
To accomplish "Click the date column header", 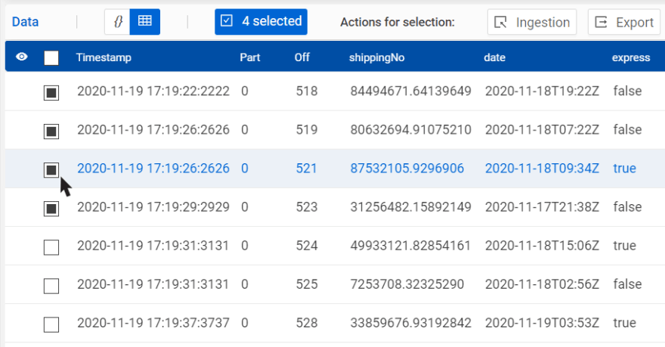I will (494, 57).
